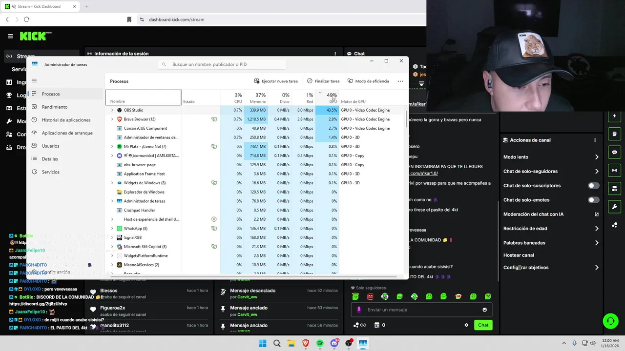Open Modo lento settings chevron
The width and height of the screenshot is (625, 351).
click(x=597, y=157)
